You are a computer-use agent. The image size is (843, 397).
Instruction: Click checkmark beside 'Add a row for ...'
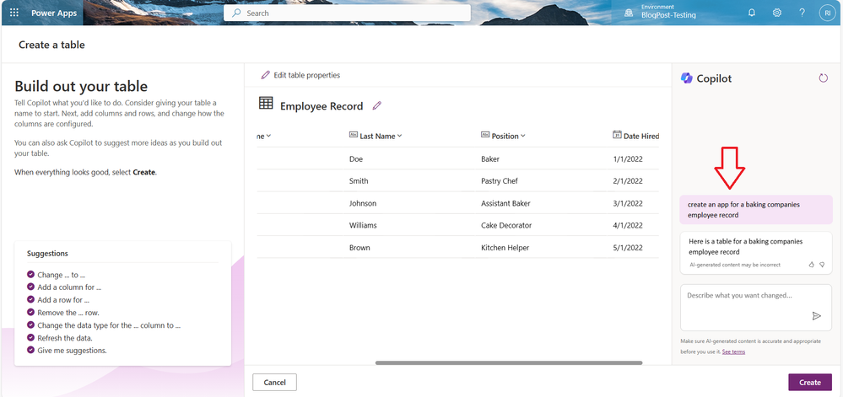(x=30, y=300)
